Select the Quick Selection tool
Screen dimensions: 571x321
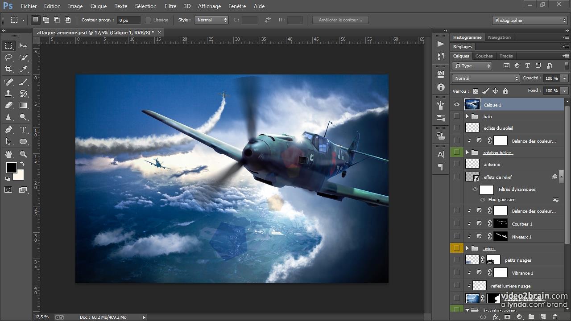pyautogui.click(x=24, y=58)
